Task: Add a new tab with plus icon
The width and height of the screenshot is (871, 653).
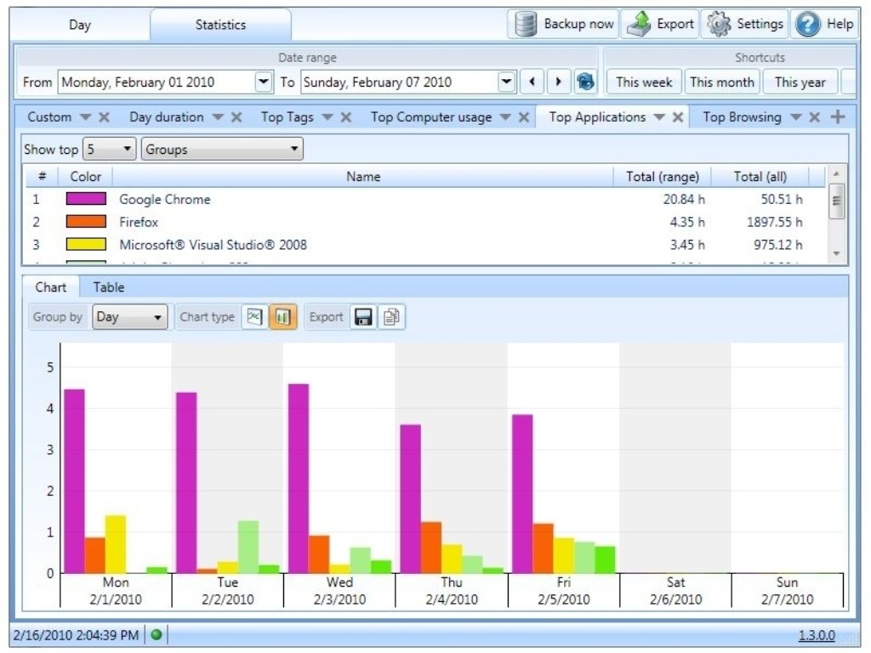Action: coord(838,117)
